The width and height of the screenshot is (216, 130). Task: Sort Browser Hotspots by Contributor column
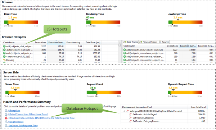18,43
